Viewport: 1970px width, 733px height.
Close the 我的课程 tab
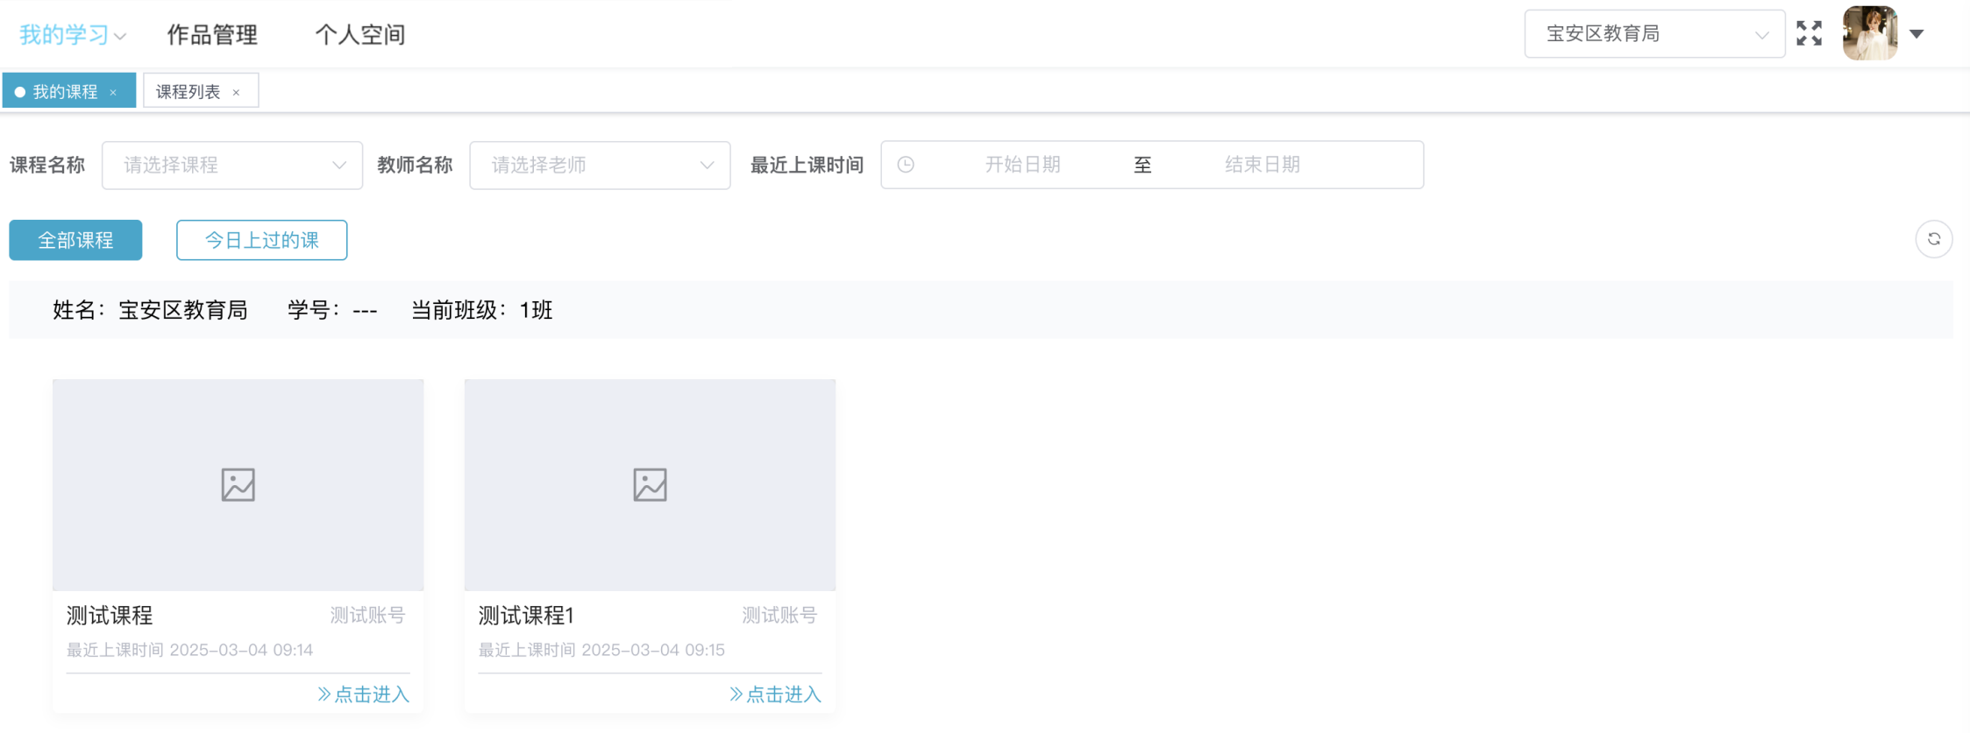[x=113, y=92]
